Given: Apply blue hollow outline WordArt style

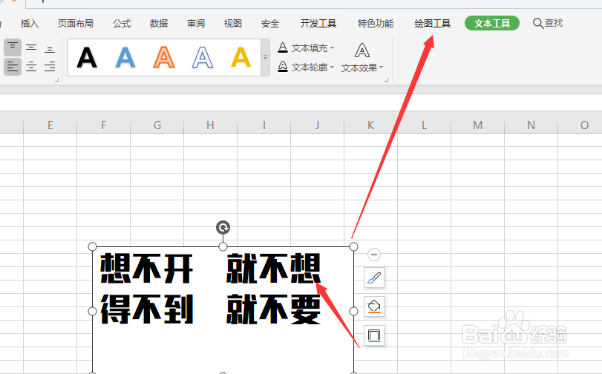Looking at the screenshot, I should tap(203, 58).
